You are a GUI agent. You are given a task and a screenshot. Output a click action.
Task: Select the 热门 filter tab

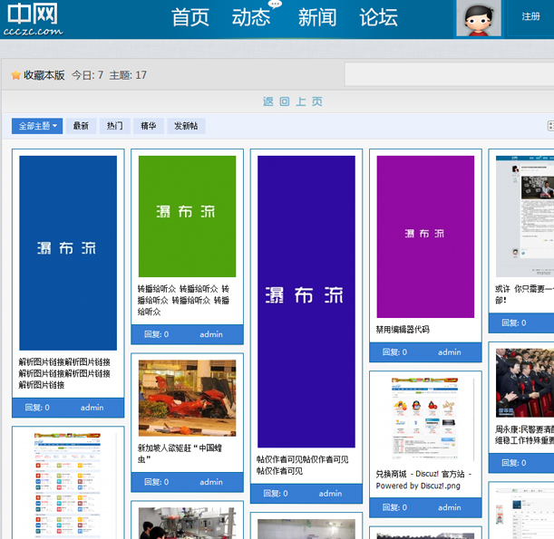click(115, 126)
